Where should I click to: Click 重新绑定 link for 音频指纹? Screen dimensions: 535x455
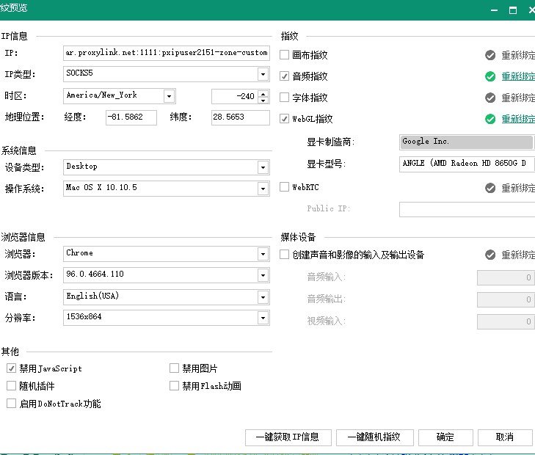pyautogui.click(x=518, y=76)
